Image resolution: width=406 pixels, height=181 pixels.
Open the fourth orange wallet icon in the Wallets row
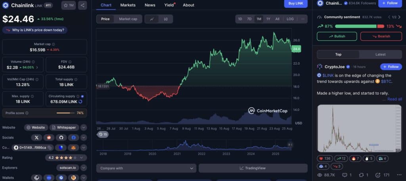pos(73,178)
